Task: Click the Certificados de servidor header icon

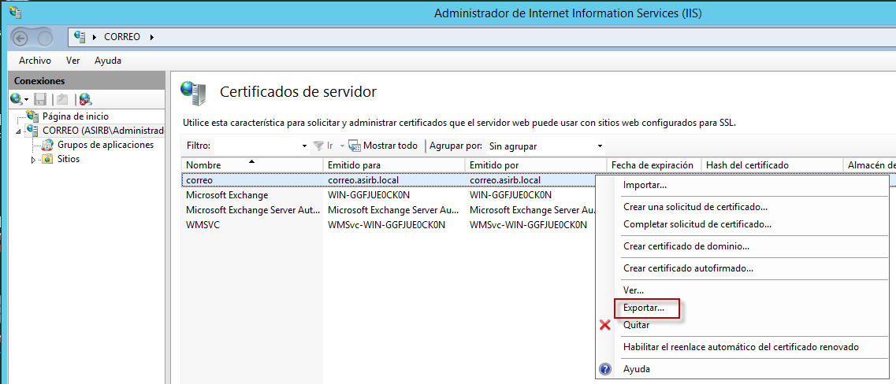Action: tap(192, 93)
